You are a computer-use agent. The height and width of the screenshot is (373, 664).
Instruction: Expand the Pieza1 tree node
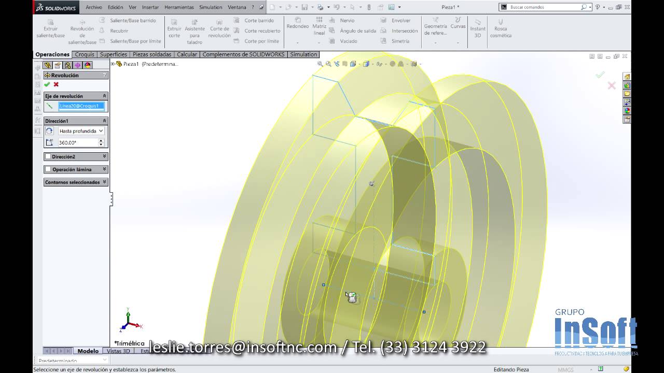click(113, 64)
